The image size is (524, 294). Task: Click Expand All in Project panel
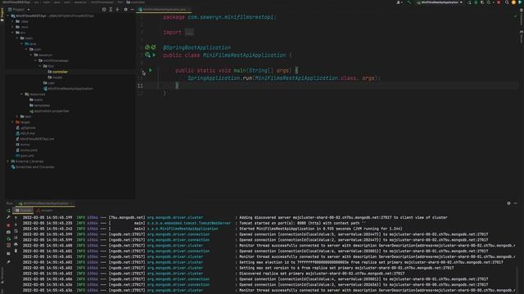pyautogui.click(x=111, y=10)
